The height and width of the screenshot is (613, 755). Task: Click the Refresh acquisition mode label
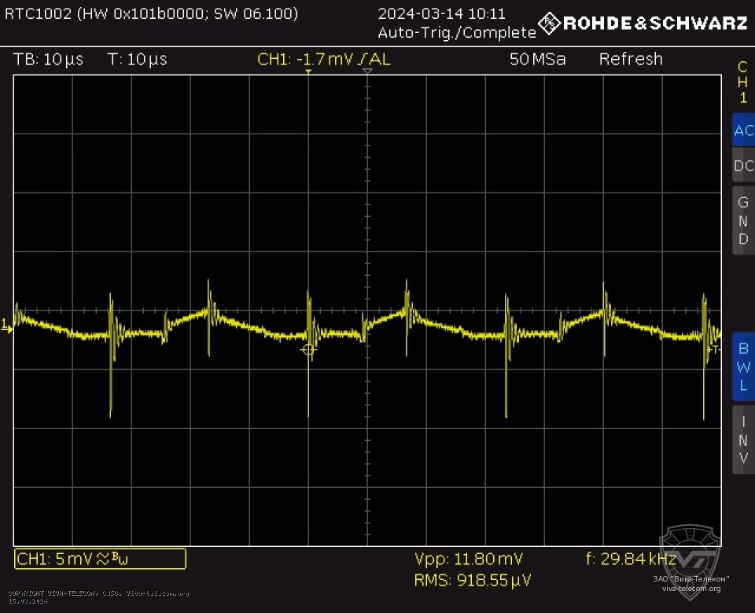point(631,60)
